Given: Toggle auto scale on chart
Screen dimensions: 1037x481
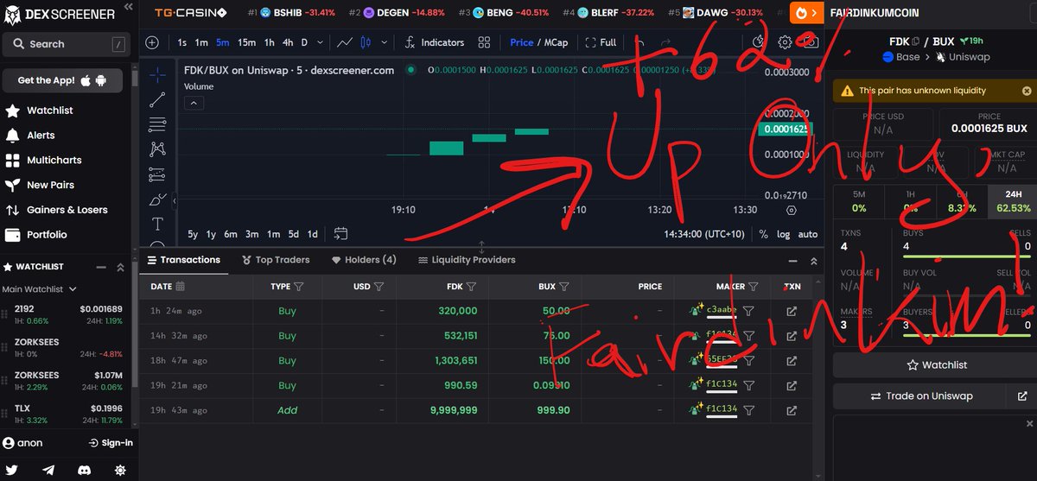Looking at the screenshot, I should point(807,234).
